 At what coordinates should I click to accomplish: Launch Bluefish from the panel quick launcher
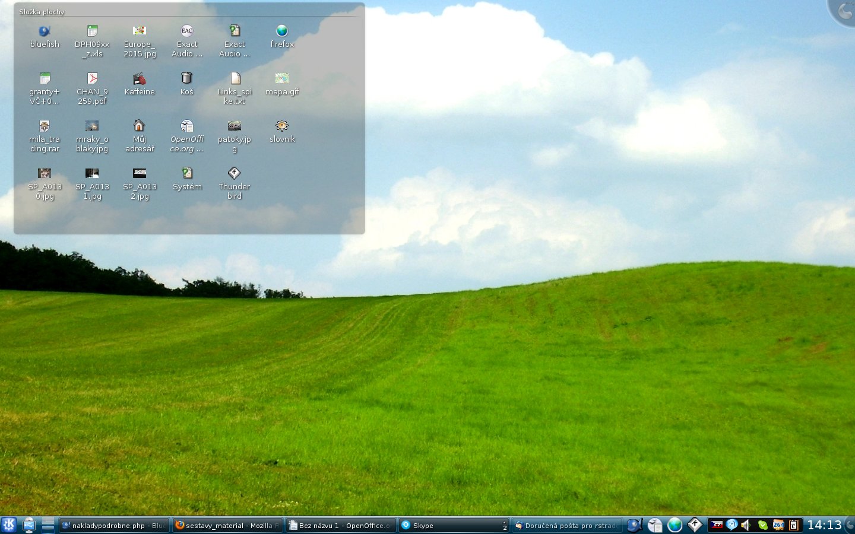(635, 525)
